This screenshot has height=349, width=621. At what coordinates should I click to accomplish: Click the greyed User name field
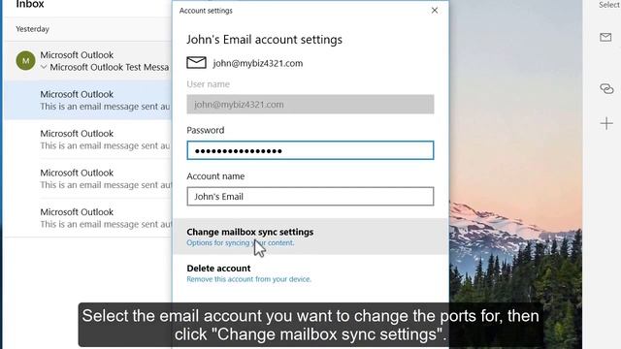click(x=310, y=105)
